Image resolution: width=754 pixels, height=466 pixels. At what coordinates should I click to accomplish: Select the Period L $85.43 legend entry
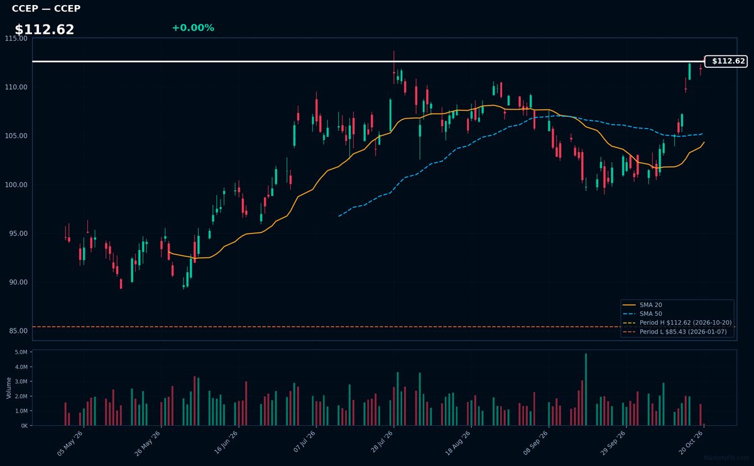click(x=676, y=332)
